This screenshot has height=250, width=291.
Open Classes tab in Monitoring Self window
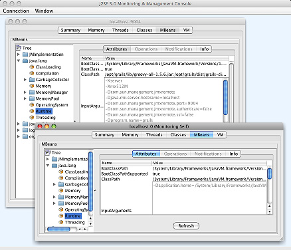point(178,135)
